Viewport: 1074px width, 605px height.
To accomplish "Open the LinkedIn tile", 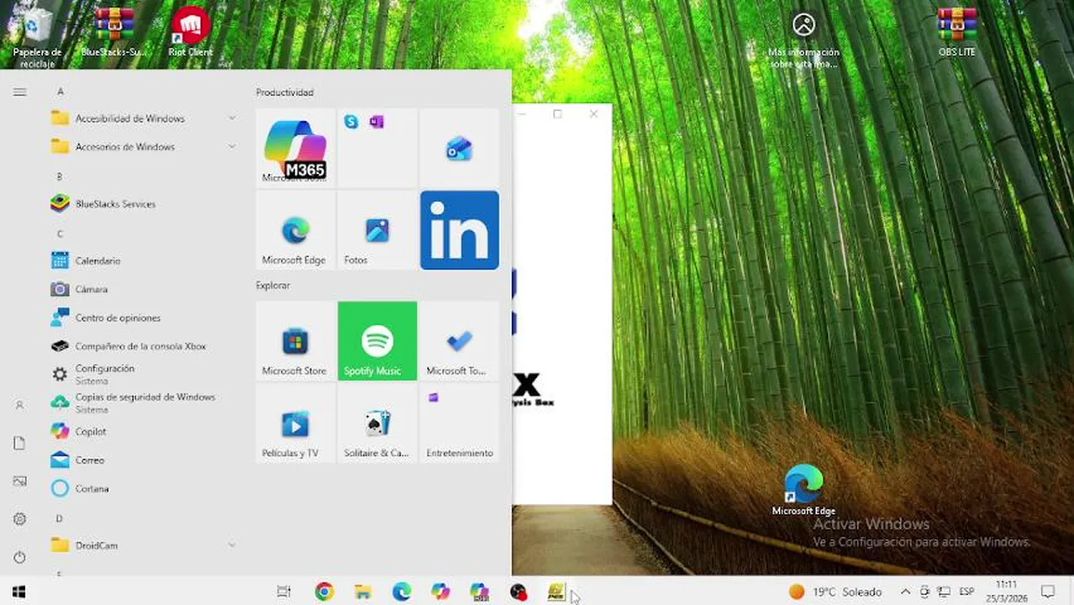I will [x=459, y=230].
